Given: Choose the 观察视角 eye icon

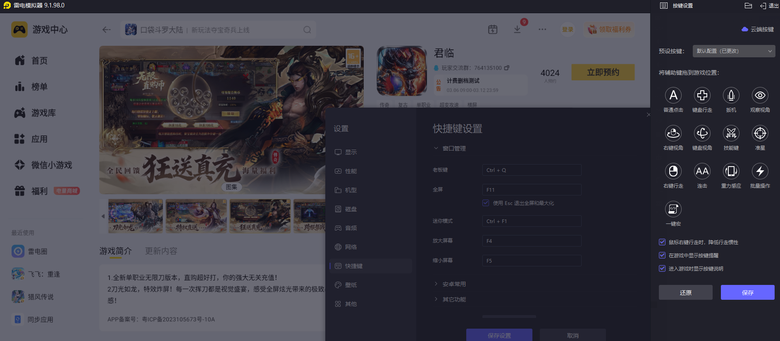Looking at the screenshot, I should [x=760, y=95].
